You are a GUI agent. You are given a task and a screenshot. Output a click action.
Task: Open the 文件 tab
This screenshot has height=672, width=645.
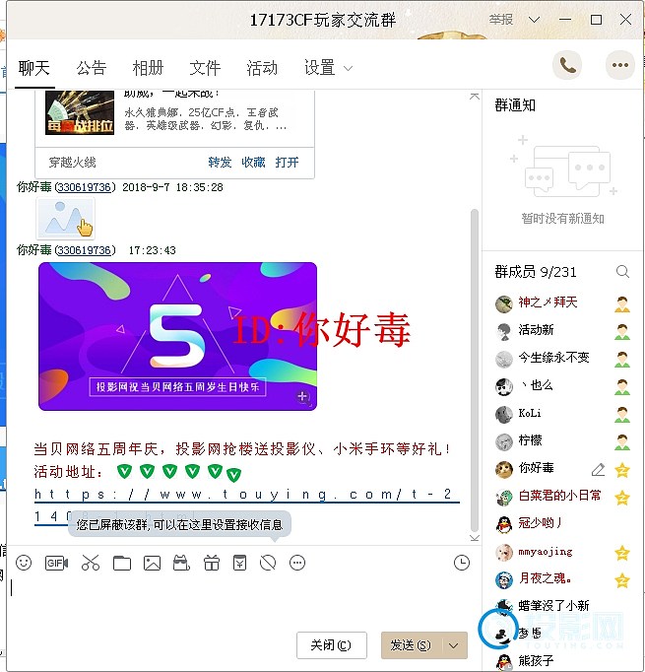pos(205,68)
